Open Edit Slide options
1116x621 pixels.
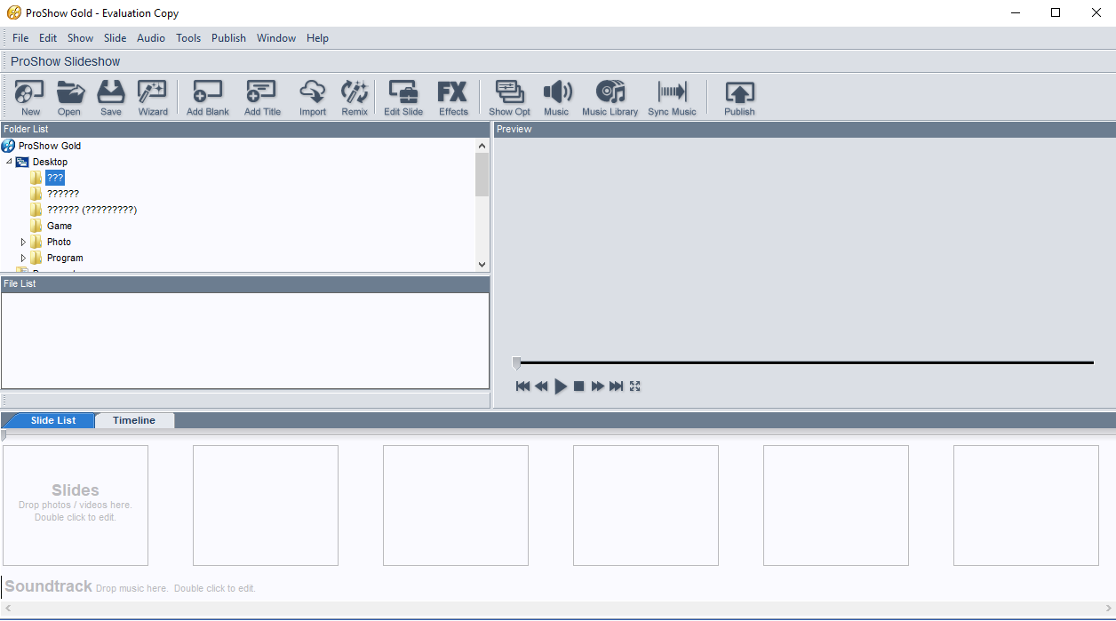(403, 98)
